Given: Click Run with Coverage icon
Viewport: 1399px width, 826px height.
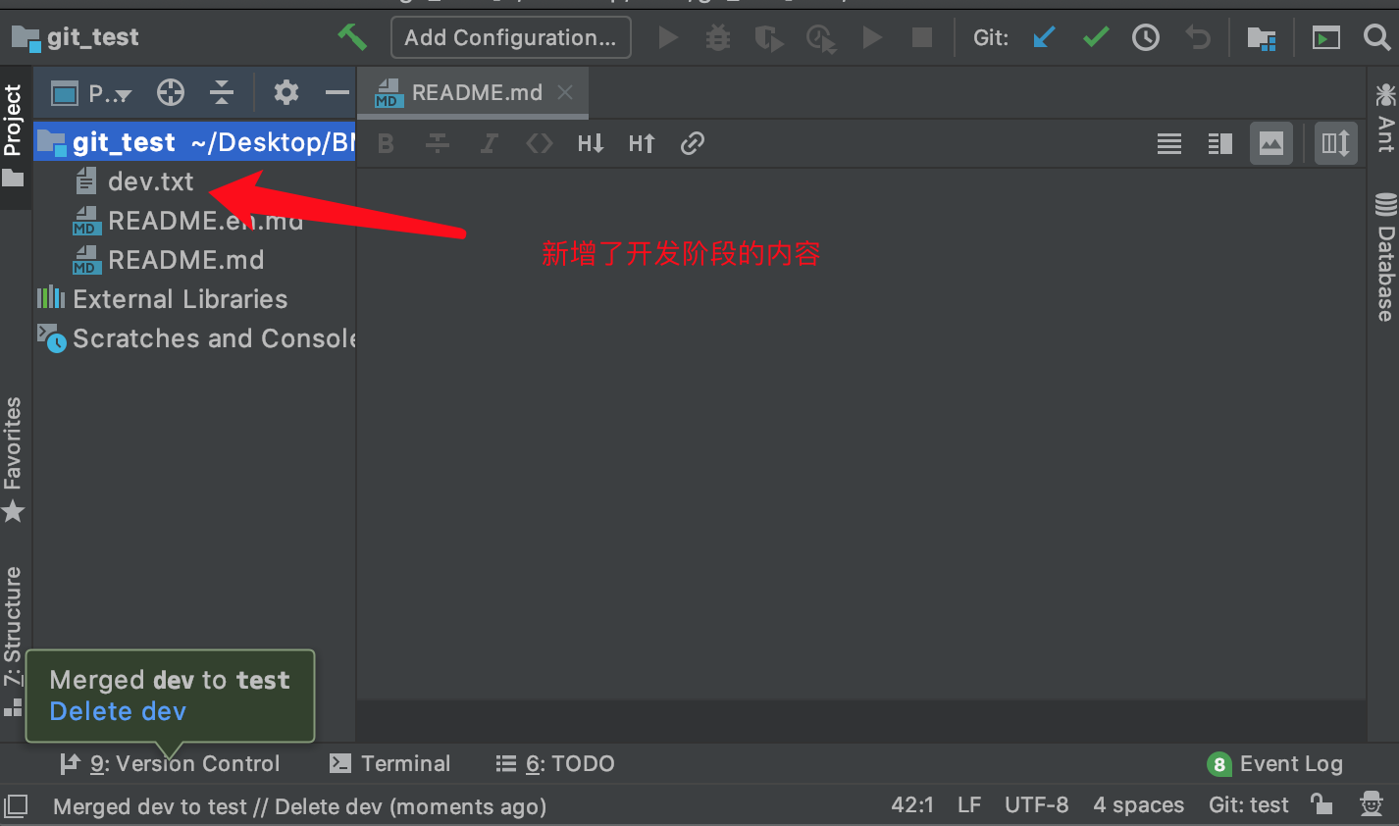Looking at the screenshot, I should (769, 38).
